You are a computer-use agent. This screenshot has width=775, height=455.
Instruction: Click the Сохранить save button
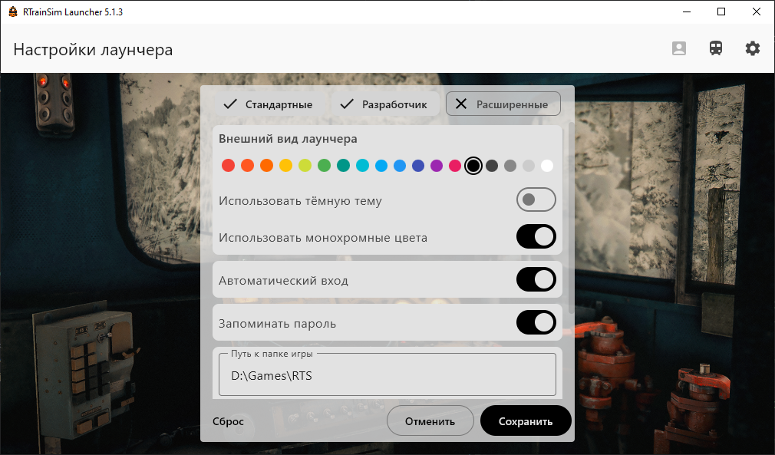point(526,421)
